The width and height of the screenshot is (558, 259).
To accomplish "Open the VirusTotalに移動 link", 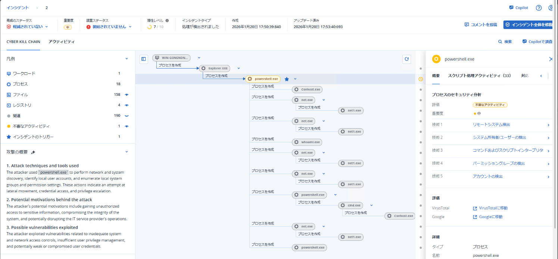I will pos(493,208).
